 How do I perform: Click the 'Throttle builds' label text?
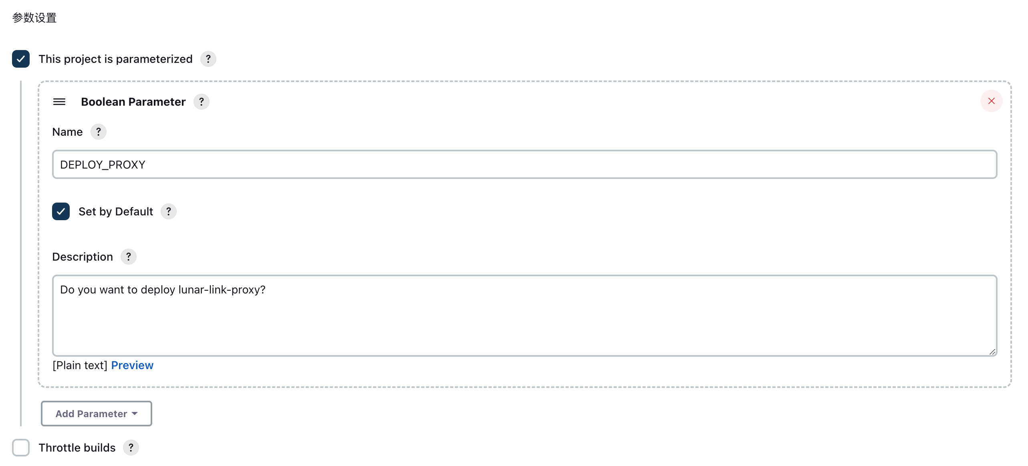coord(77,448)
